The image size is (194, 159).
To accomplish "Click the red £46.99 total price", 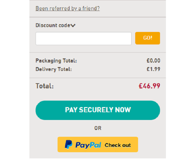I will click(149, 86).
